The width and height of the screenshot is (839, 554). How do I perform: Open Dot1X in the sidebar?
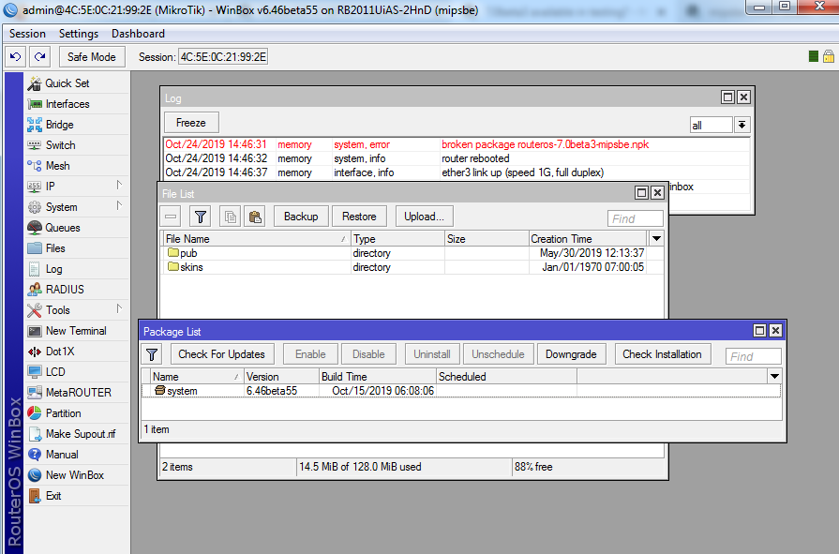pos(78,352)
